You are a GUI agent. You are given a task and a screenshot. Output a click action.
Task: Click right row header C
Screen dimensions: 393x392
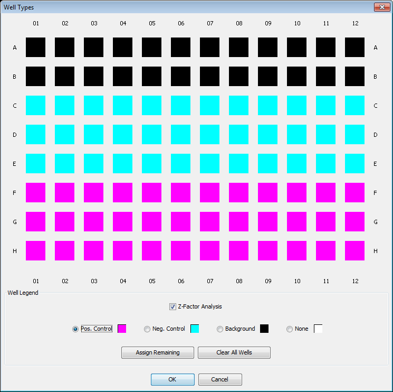tap(376, 106)
